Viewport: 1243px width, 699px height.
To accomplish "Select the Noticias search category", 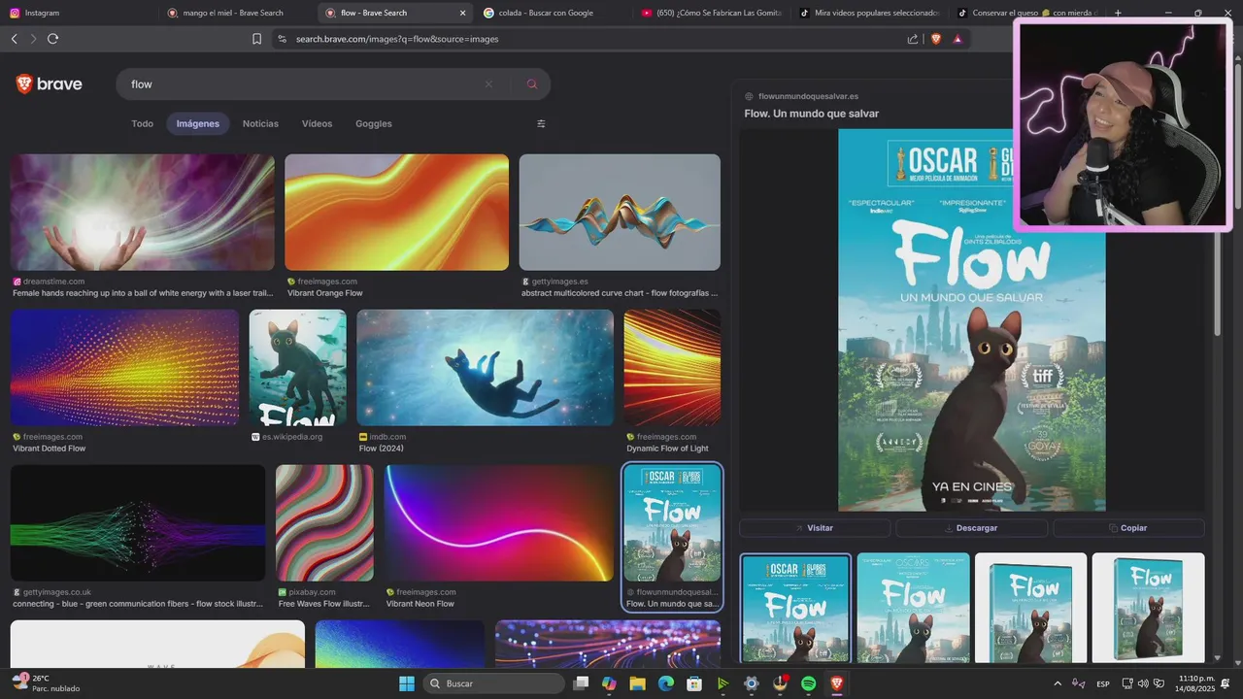I will pos(260,123).
